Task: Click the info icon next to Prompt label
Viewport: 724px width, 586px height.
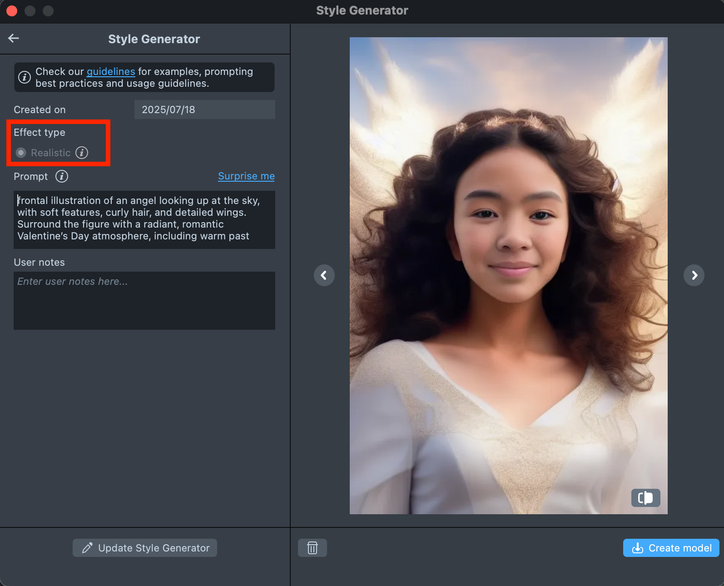Action: point(62,176)
